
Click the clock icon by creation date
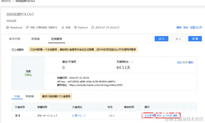(93, 27)
